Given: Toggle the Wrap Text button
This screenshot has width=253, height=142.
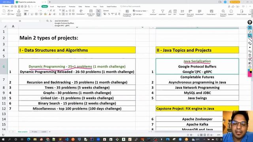Looking at the screenshot, I should pyautogui.click(x=98, y=13).
